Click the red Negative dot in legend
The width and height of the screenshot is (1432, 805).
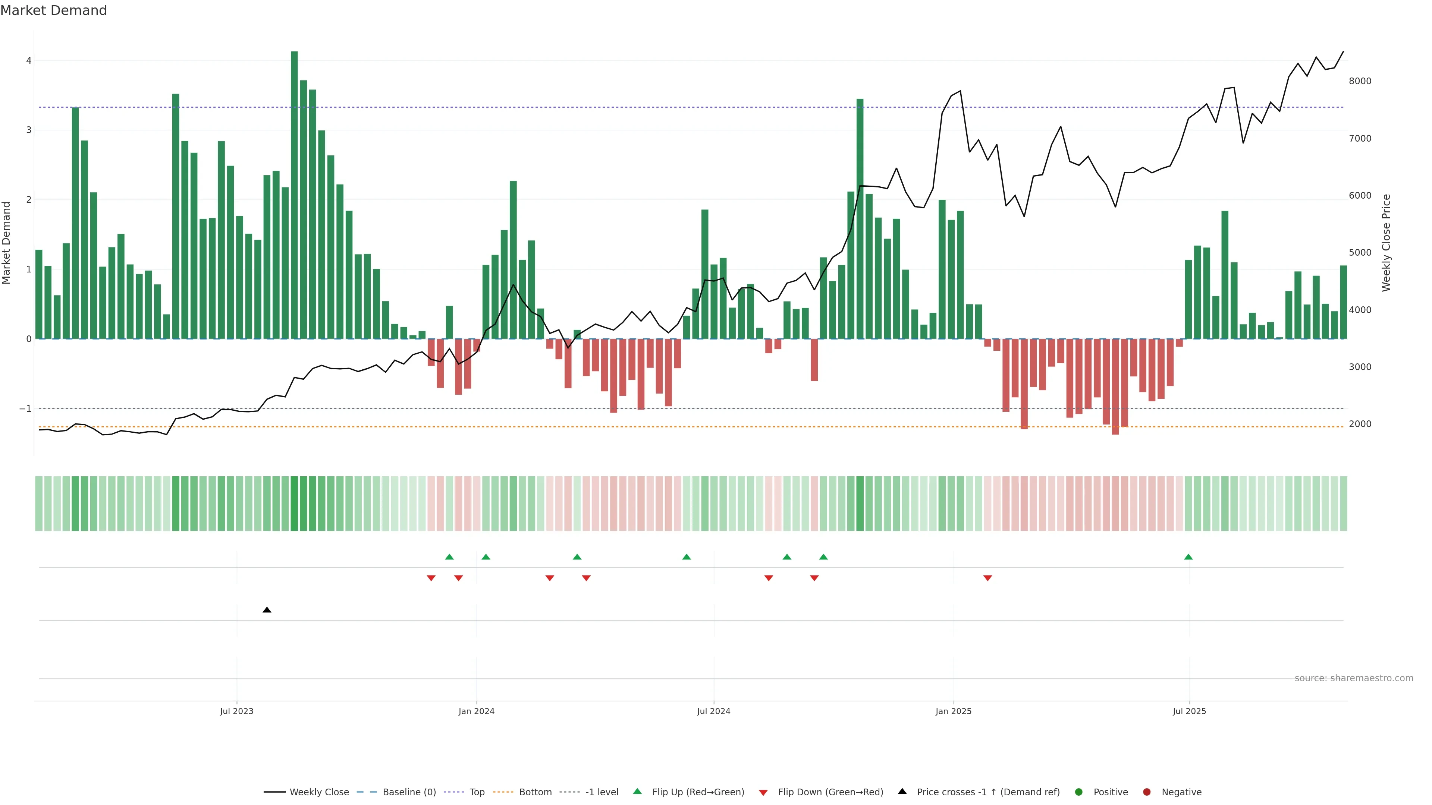1146,792
